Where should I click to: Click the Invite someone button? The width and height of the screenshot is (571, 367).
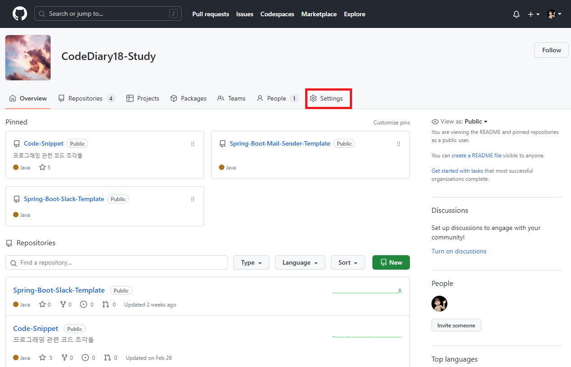tap(456, 326)
